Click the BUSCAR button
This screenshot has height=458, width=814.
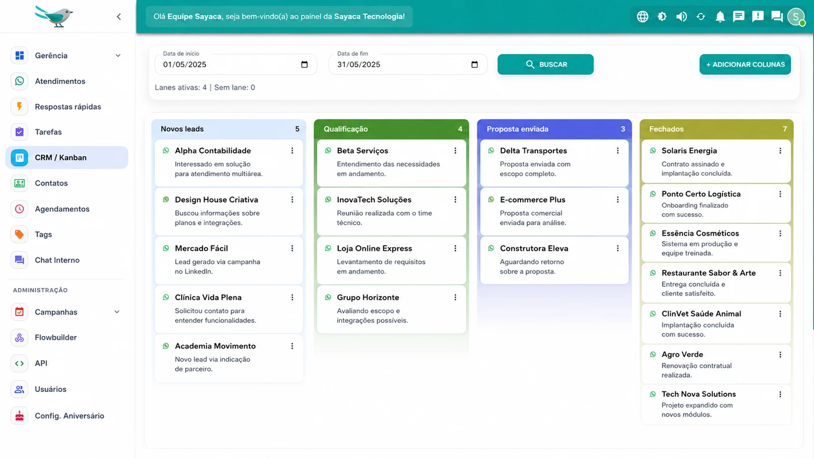coord(545,65)
